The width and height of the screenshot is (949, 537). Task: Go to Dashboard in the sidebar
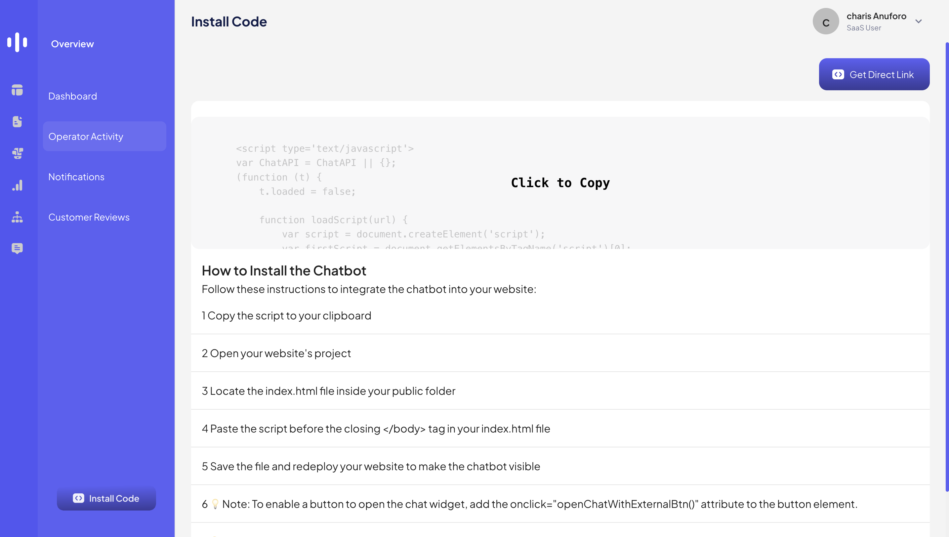(x=73, y=96)
